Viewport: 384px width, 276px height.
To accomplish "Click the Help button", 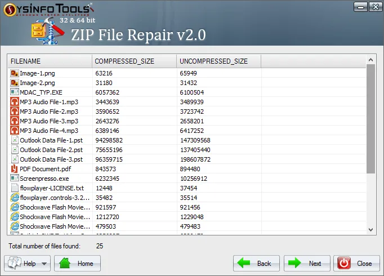I will 27,263.
